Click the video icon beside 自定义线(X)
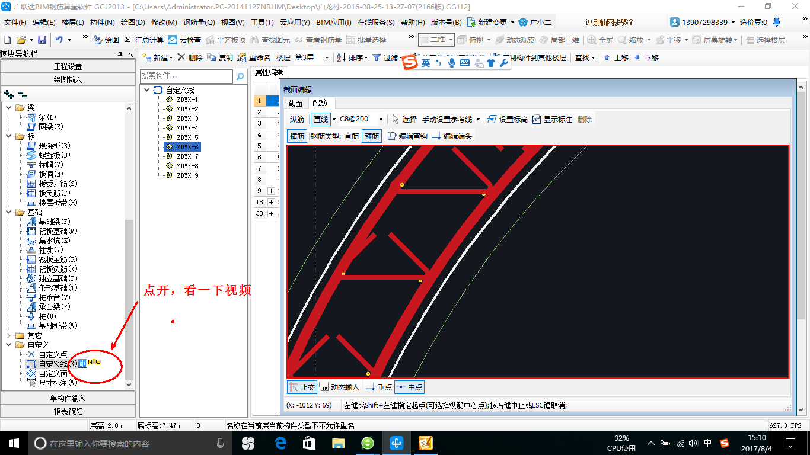This screenshot has height=455, width=810. 83,363
